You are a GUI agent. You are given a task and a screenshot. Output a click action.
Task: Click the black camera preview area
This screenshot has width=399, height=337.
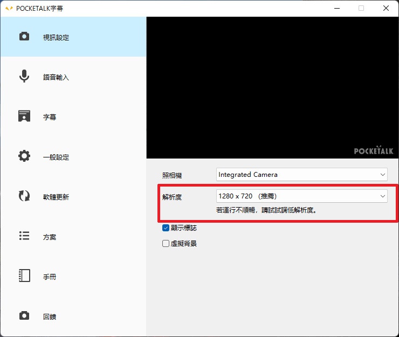[x=272, y=86]
